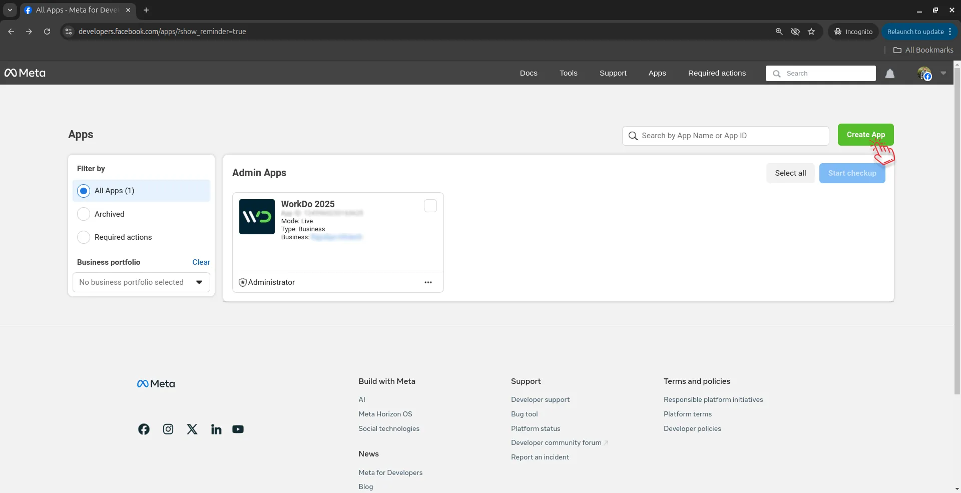Image resolution: width=961 pixels, height=493 pixels.
Task: Switch to the Docs section
Action: tap(529, 73)
